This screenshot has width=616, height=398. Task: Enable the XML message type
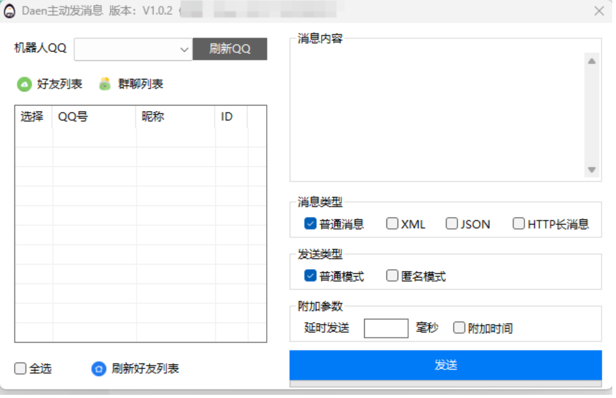pyautogui.click(x=392, y=224)
